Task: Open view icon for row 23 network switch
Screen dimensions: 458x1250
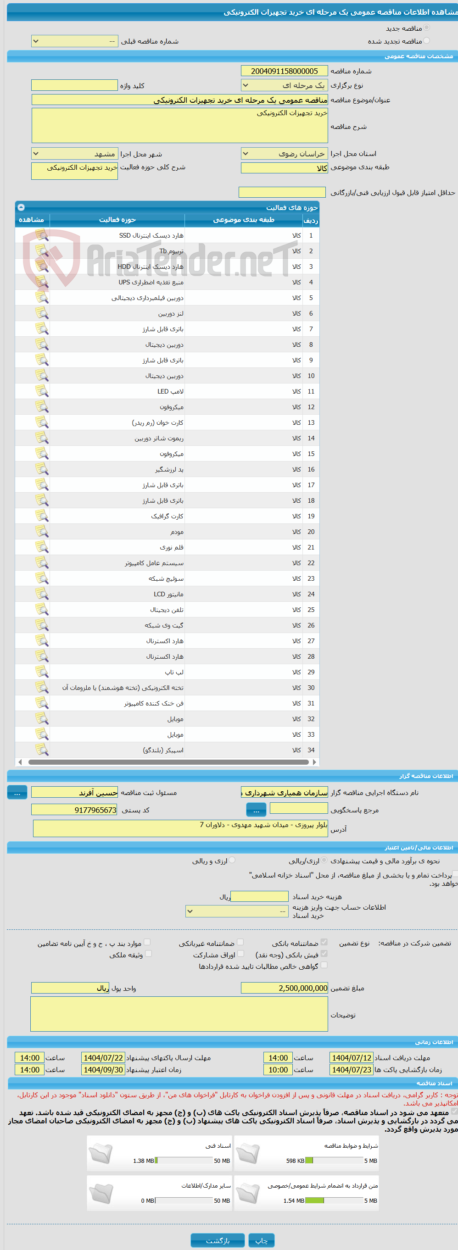Action: point(42,578)
